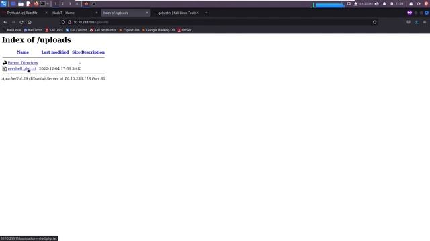Open Exploit-DB bookmark

(129, 30)
